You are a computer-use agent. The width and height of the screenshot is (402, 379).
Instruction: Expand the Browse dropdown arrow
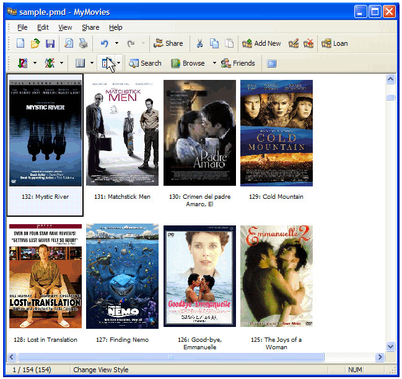214,63
